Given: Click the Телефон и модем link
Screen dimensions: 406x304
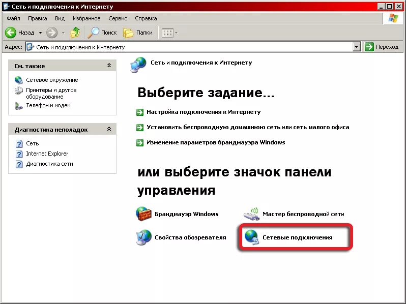Looking at the screenshot, I should pyautogui.click(x=48, y=105).
